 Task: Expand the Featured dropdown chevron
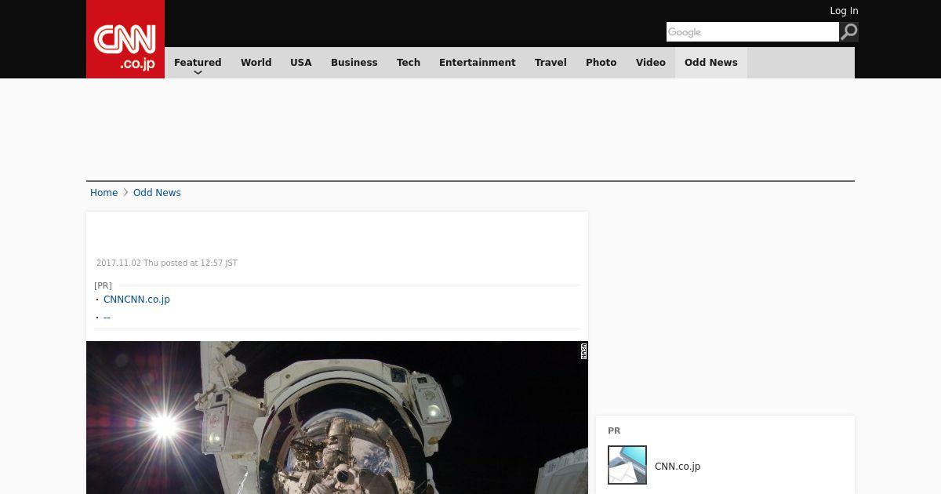point(198,72)
